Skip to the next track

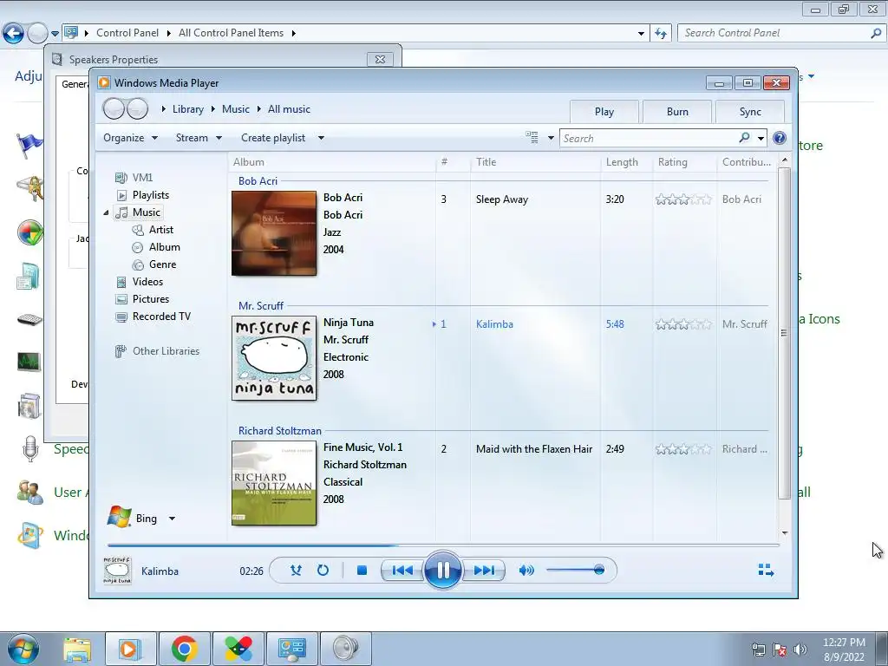coord(483,571)
